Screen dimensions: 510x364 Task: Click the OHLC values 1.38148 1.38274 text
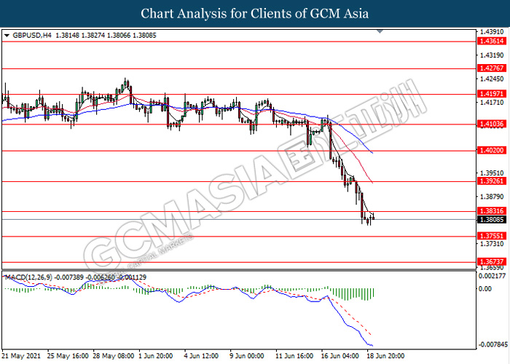(x=80, y=36)
